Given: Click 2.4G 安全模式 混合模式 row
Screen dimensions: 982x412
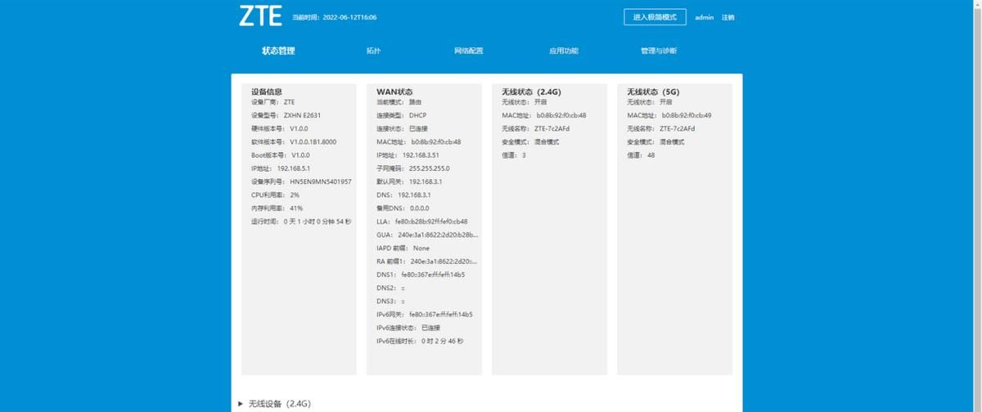Looking at the screenshot, I should (530, 141).
